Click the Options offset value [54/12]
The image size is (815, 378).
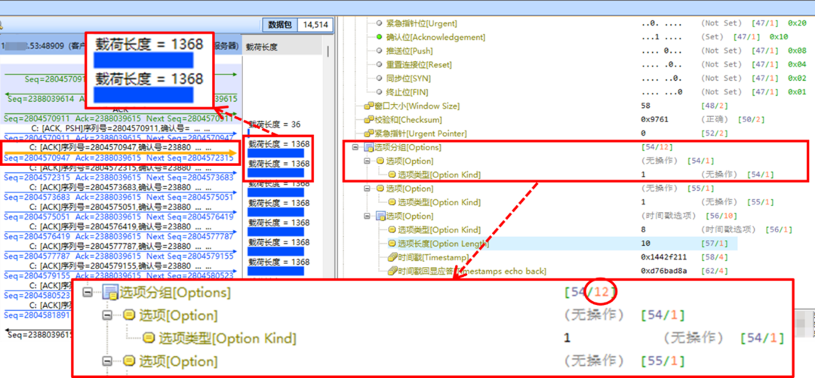click(x=658, y=148)
